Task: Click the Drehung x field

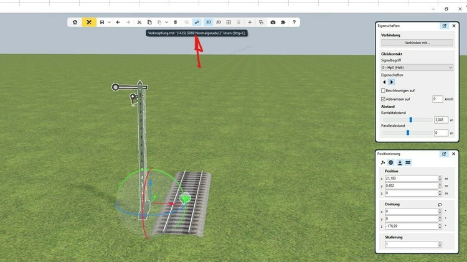Action: click(411, 212)
